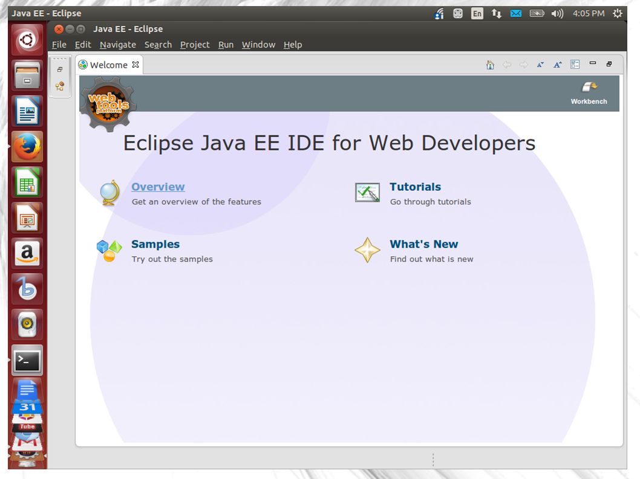
Task: Open the system gear menu in top panel
Action: coord(617,13)
